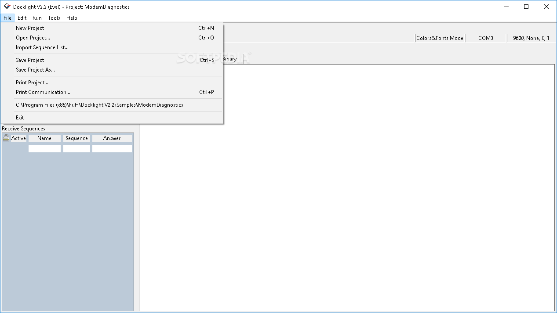557x313 pixels.
Task: Open recent ModemDiagnostics project path entry
Action: point(113,105)
